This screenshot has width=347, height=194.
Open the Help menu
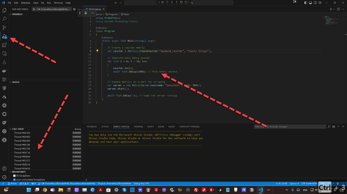(68, 3)
